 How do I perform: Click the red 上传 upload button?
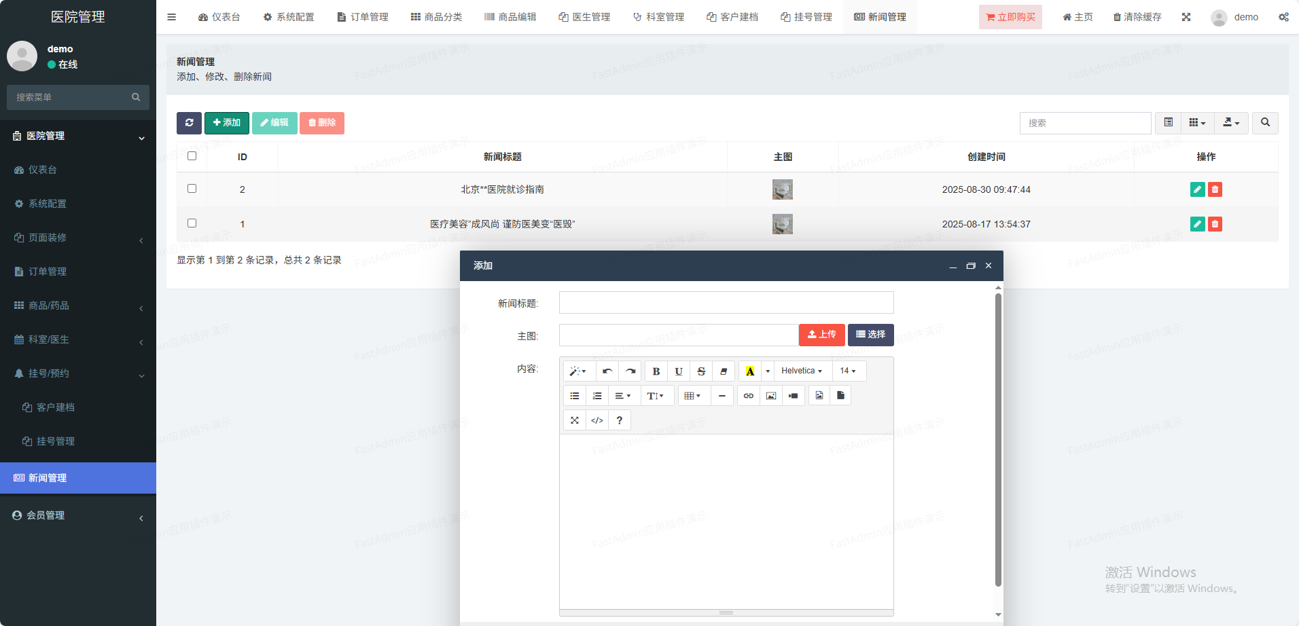(821, 335)
